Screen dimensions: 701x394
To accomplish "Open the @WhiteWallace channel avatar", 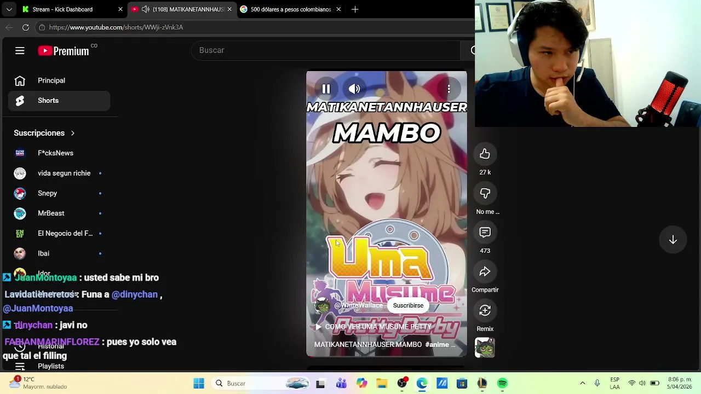I will point(322,305).
